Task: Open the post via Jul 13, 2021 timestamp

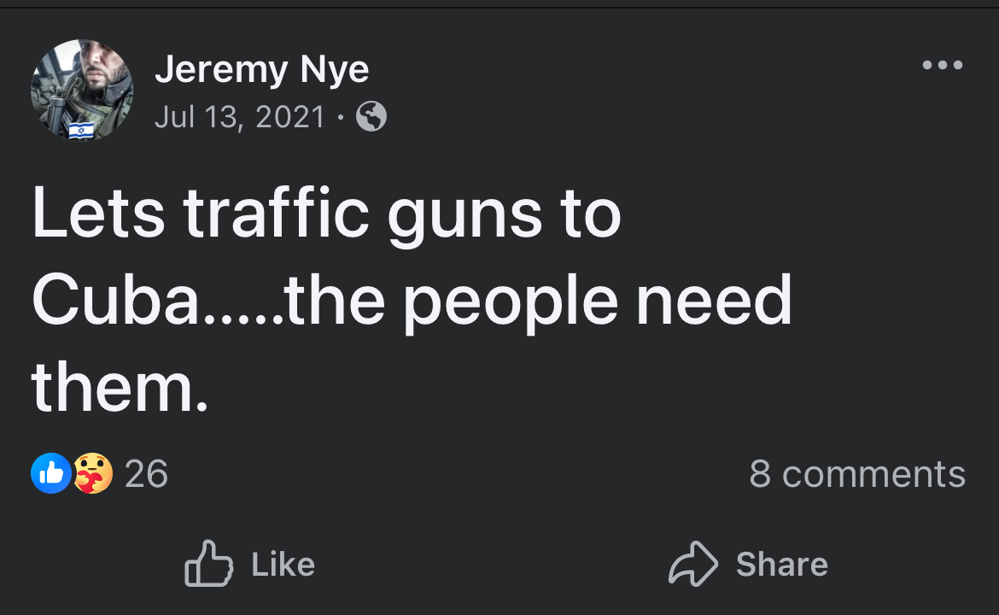Action: coord(240,116)
